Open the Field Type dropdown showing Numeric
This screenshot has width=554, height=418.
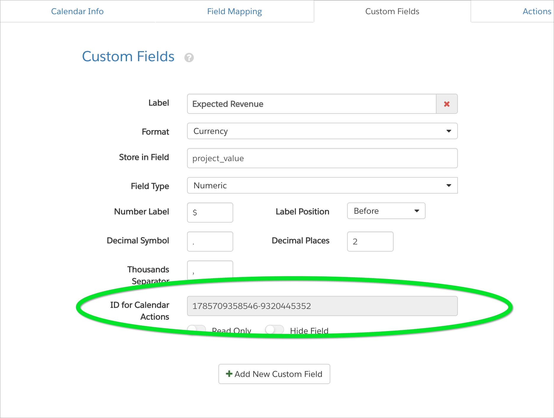[322, 185]
